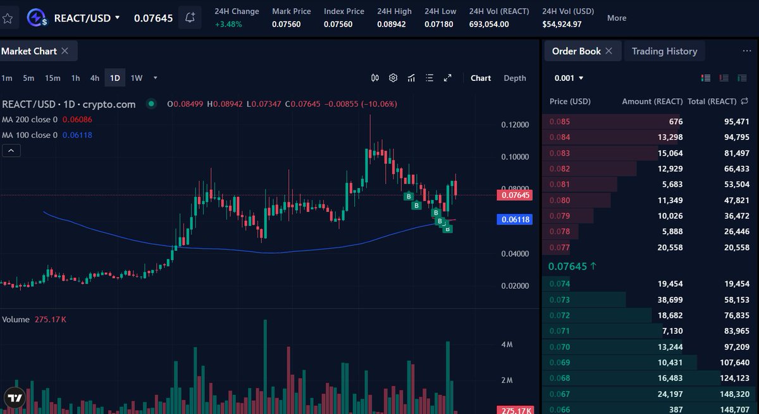
Task: Expand the chart to fullscreen with the arrows icon
Action: pyautogui.click(x=448, y=77)
